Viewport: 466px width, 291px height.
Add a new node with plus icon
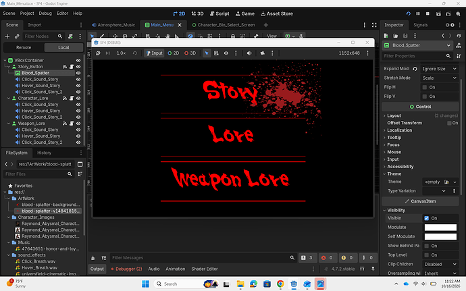point(7,36)
